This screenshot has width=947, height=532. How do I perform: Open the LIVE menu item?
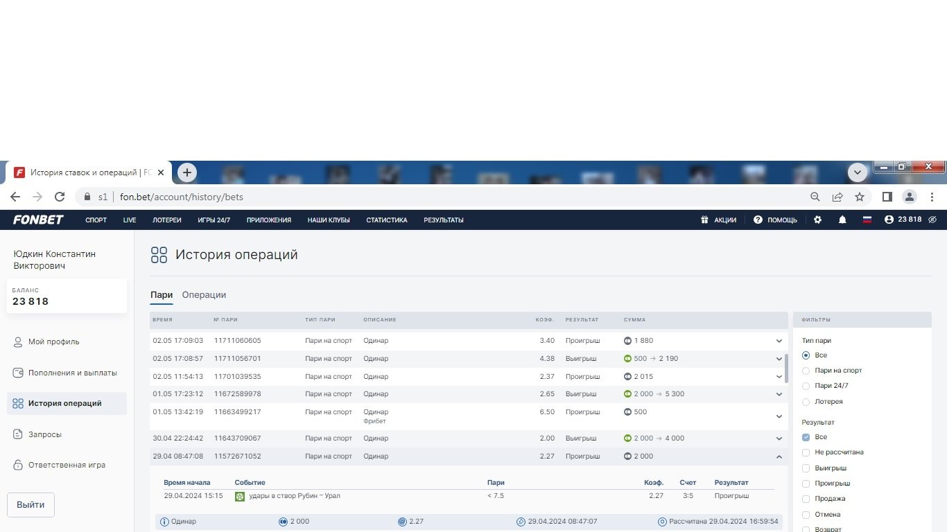pyautogui.click(x=130, y=220)
